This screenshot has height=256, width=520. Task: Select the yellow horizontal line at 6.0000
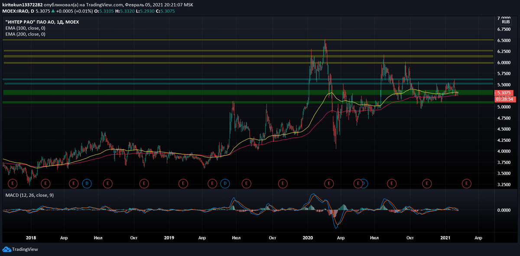click(x=248, y=63)
